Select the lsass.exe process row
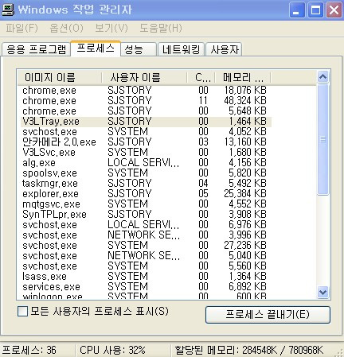The height and width of the screenshot is (357, 344). [145, 277]
